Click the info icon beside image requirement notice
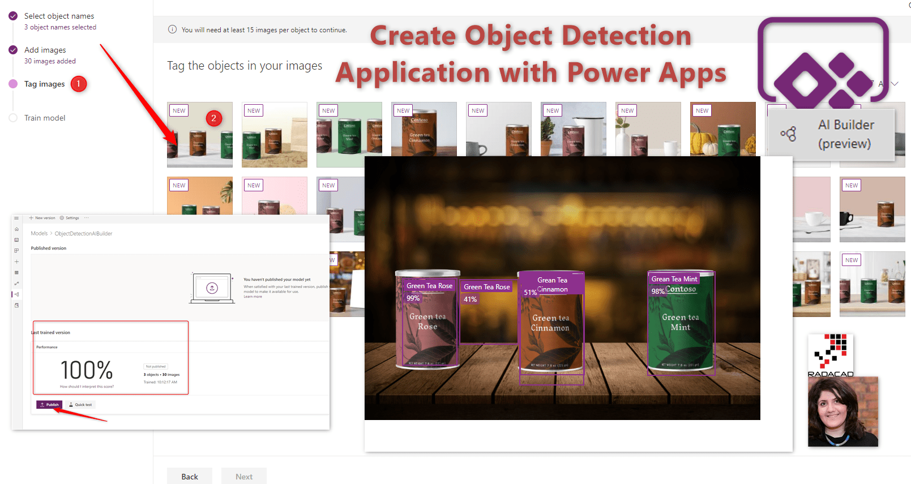This screenshot has height=484, width=911. pyautogui.click(x=172, y=29)
